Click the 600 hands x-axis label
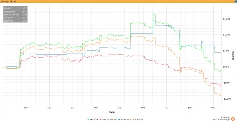Viewport: 237px width, 122px height. pos(143,108)
